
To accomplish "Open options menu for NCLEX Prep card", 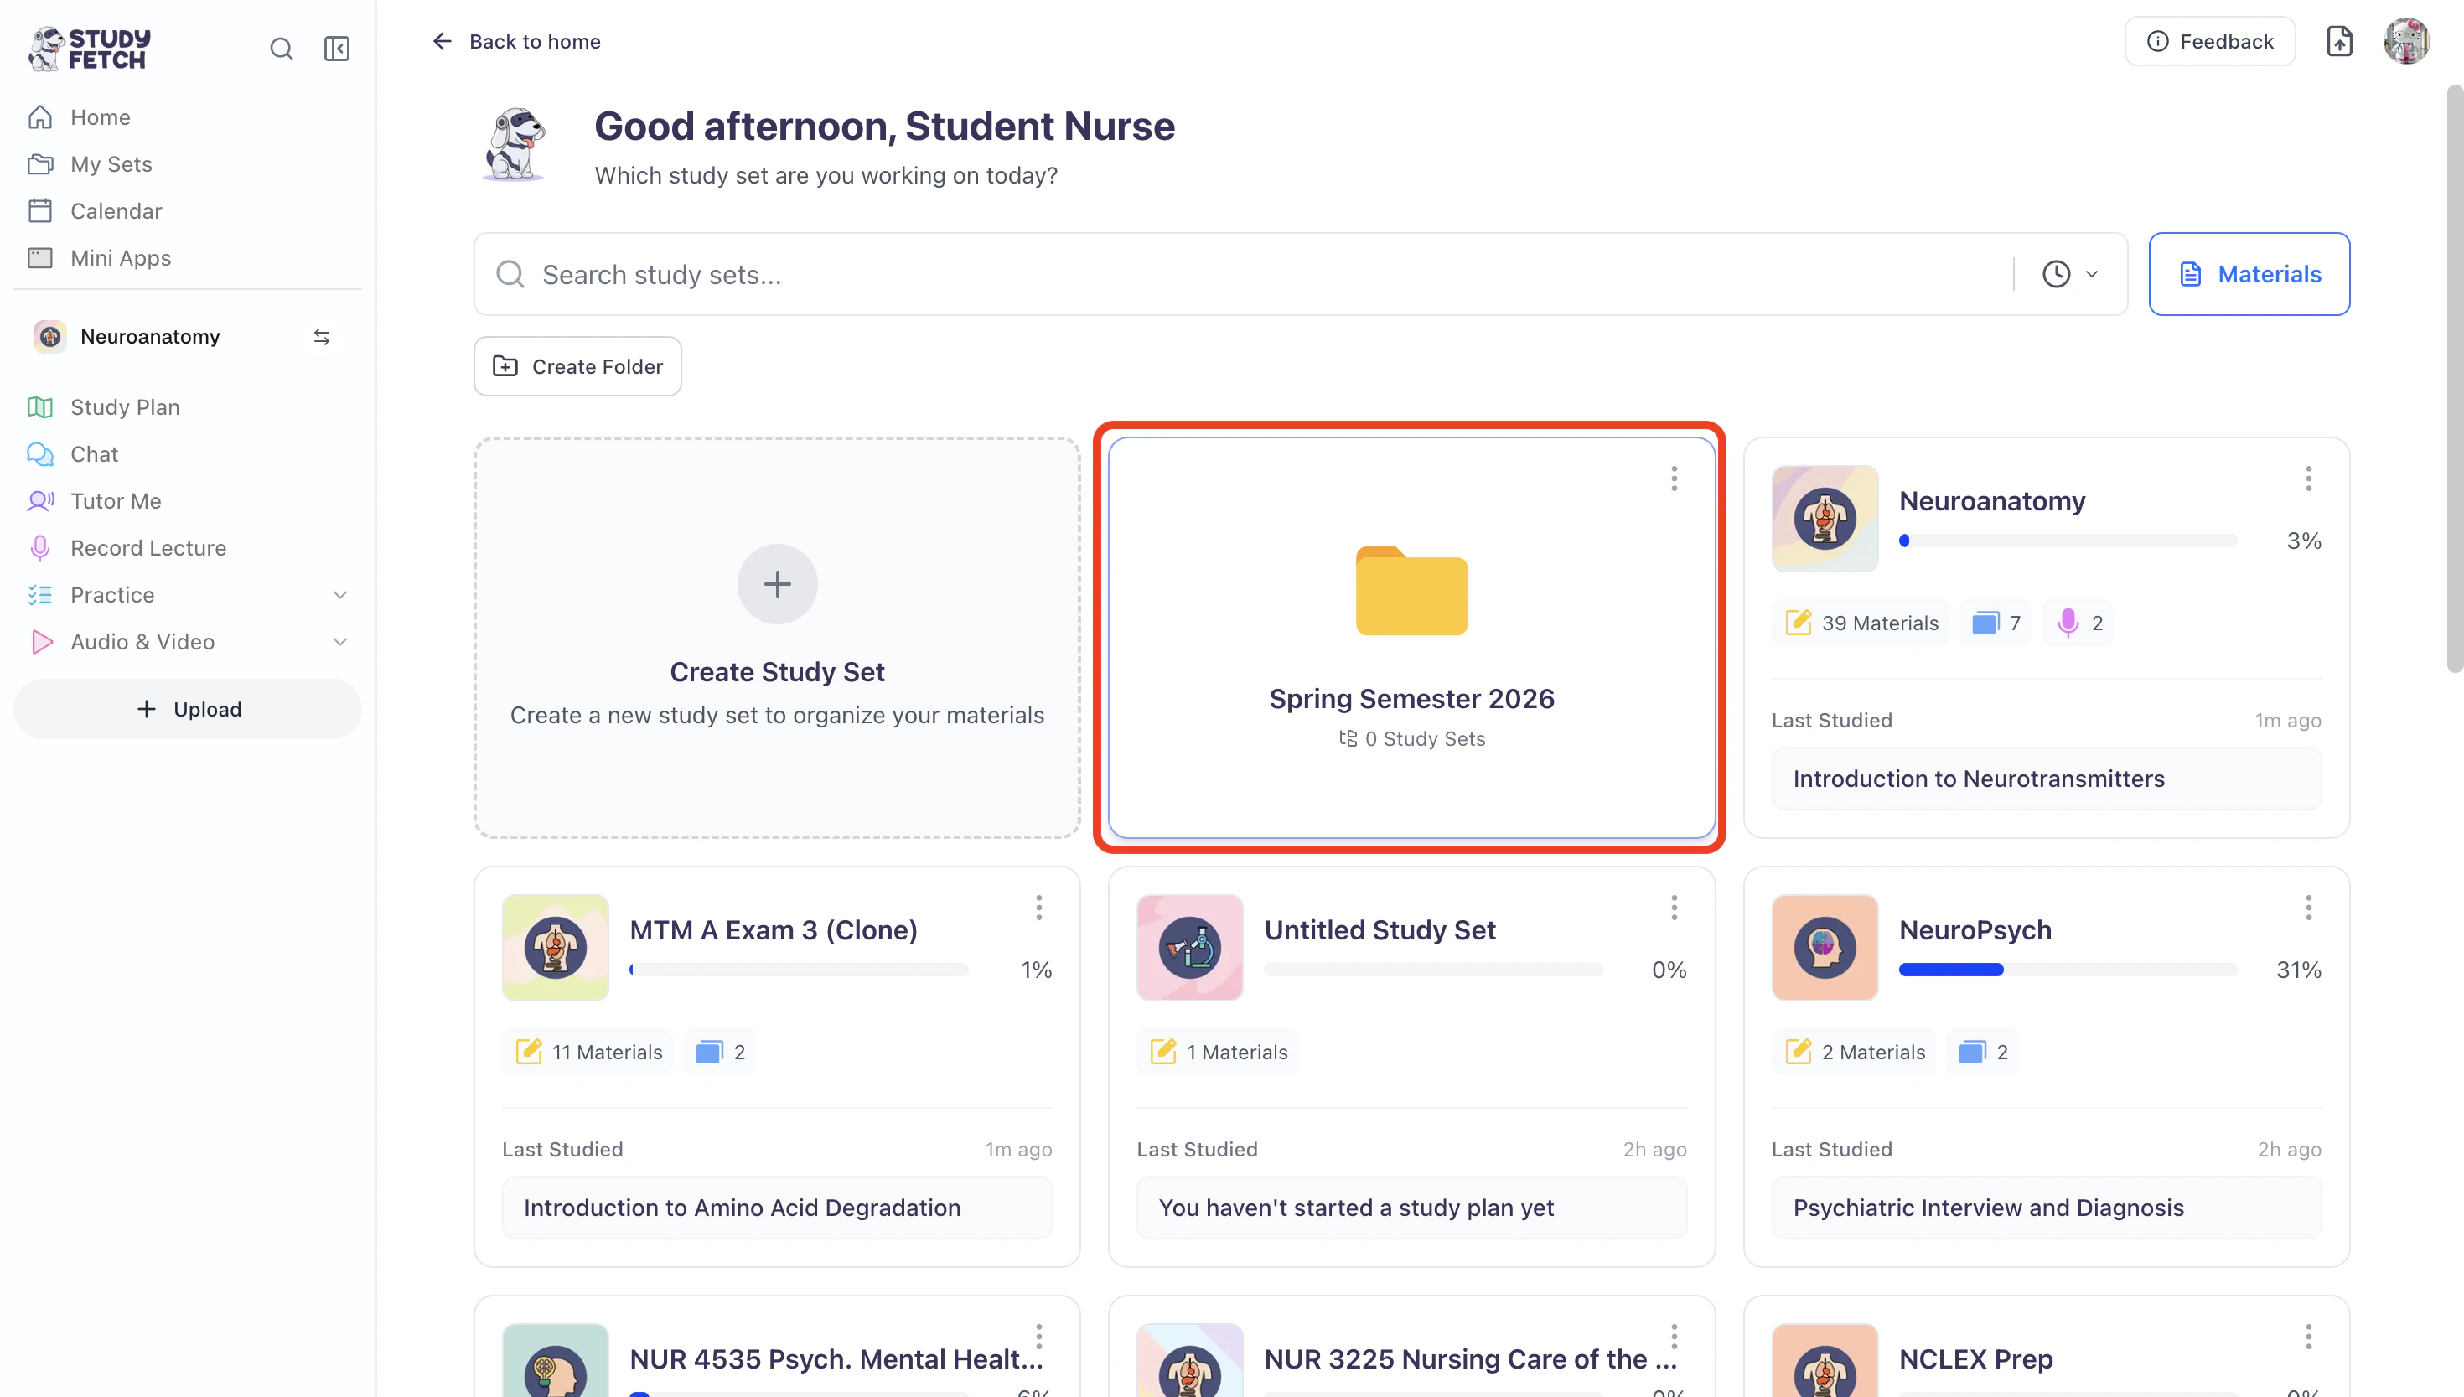I will coord(2309,1337).
